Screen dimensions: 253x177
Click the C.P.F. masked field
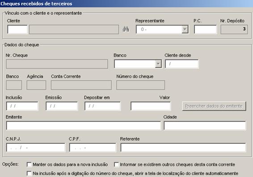(93, 147)
